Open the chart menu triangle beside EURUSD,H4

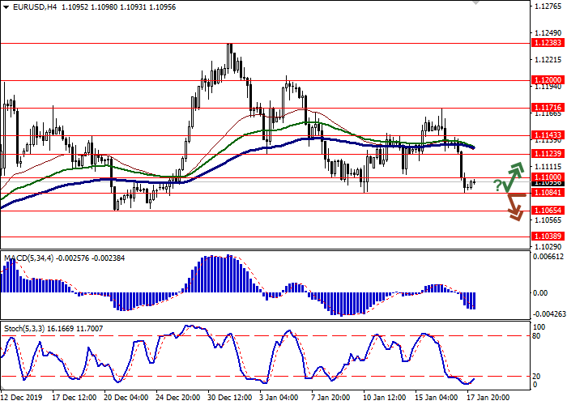tap(4, 6)
